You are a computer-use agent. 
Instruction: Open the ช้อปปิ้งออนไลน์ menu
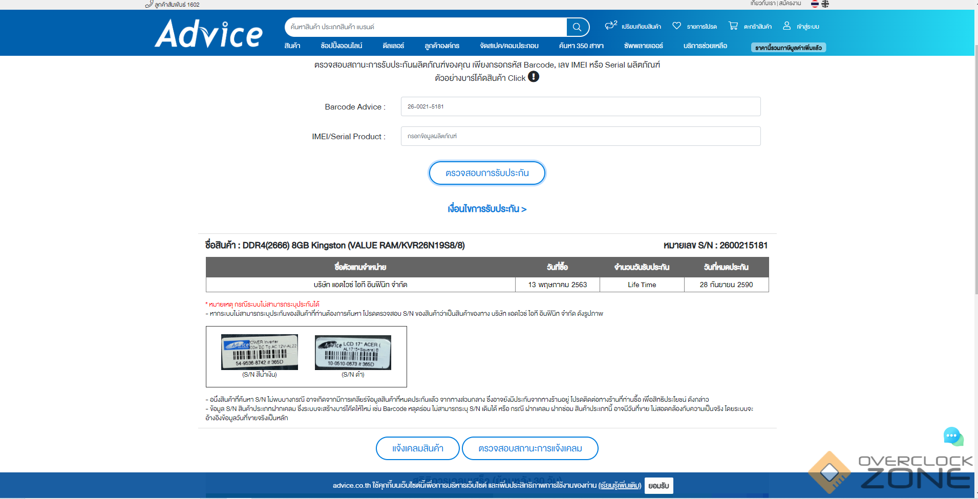point(342,46)
